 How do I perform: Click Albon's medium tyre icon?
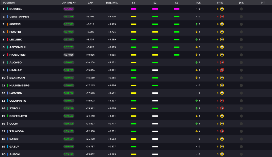[222, 154]
